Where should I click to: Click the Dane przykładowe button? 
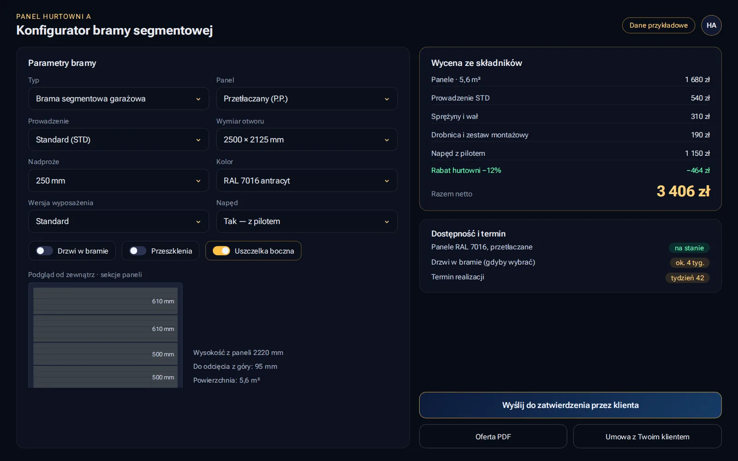pyautogui.click(x=659, y=25)
